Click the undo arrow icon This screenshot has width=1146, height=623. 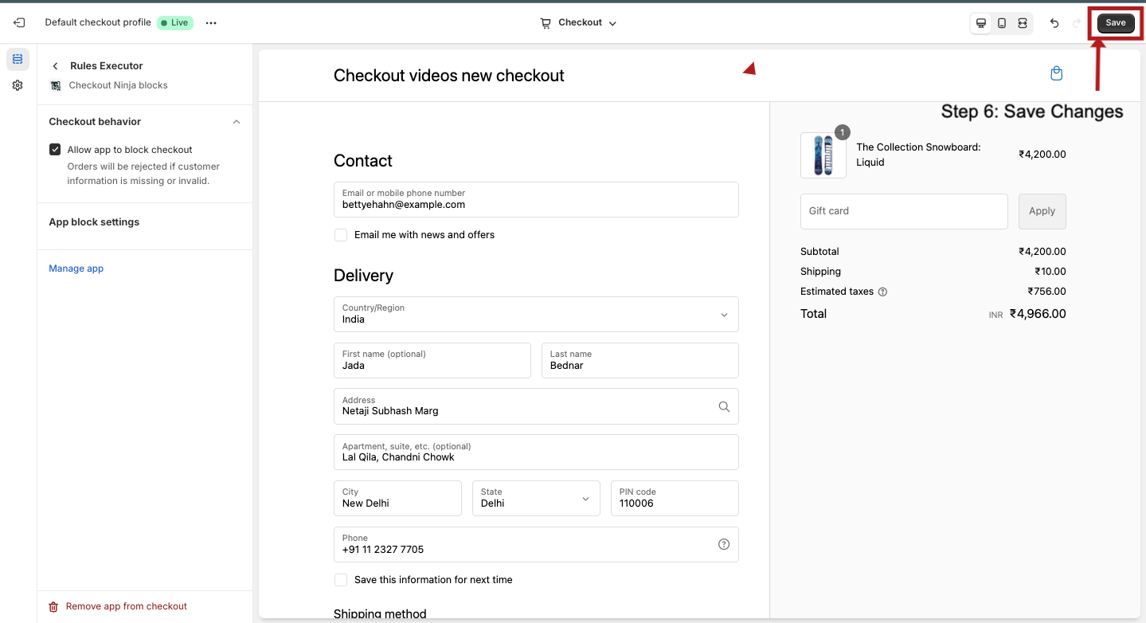(1054, 23)
